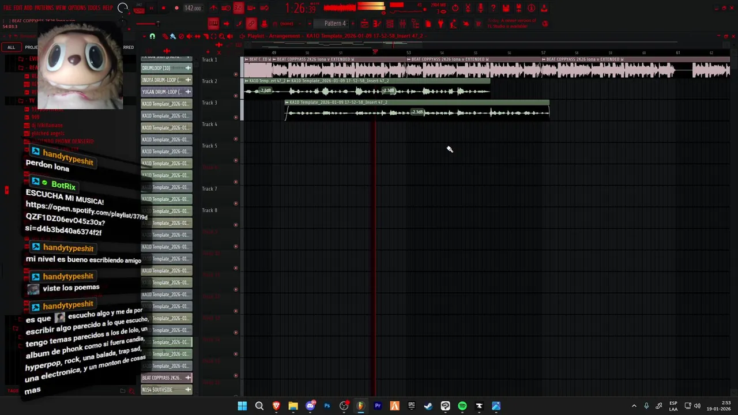Viewport: 738px width, 415px height.
Task: Open the PATTERNS menu
Action: [45, 8]
